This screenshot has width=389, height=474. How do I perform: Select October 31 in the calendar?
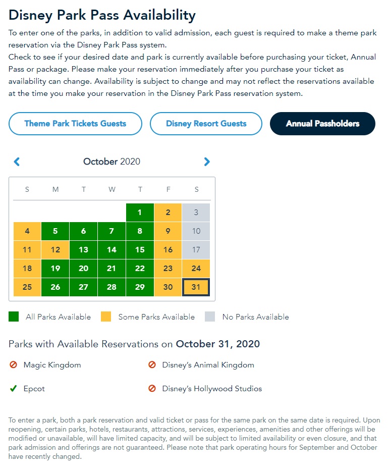click(x=196, y=287)
